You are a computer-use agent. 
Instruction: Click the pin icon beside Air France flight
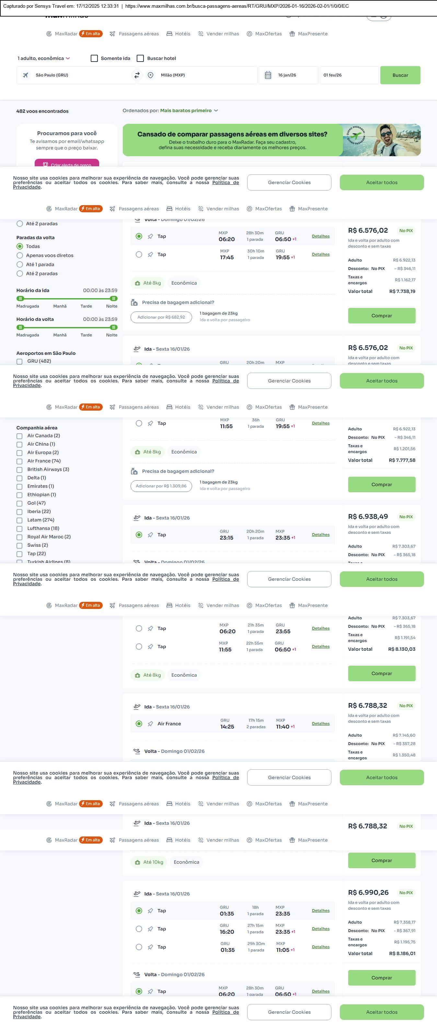150,723
